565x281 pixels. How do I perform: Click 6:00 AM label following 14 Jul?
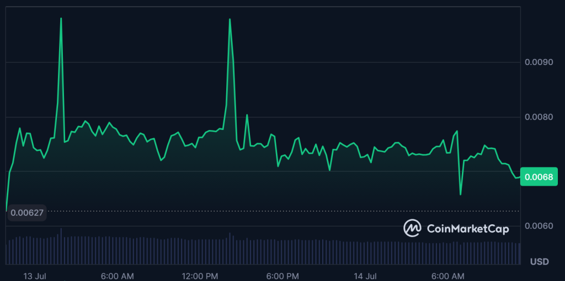(447, 275)
